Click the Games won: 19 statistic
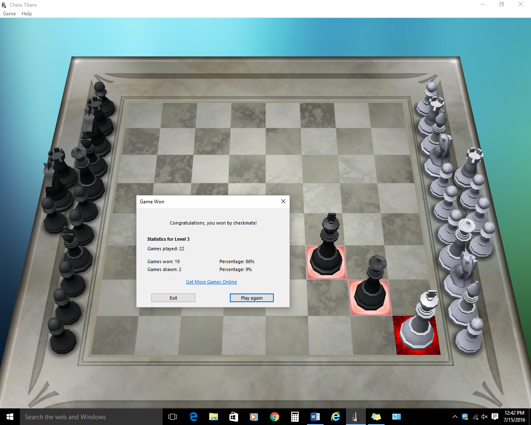The height and width of the screenshot is (425, 531). (x=163, y=261)
